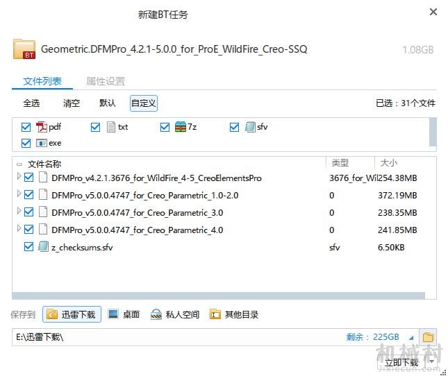Click the file icon of Creo_Parametric_3.0 row
Screen dimensions: 448x376
(43, 212)
